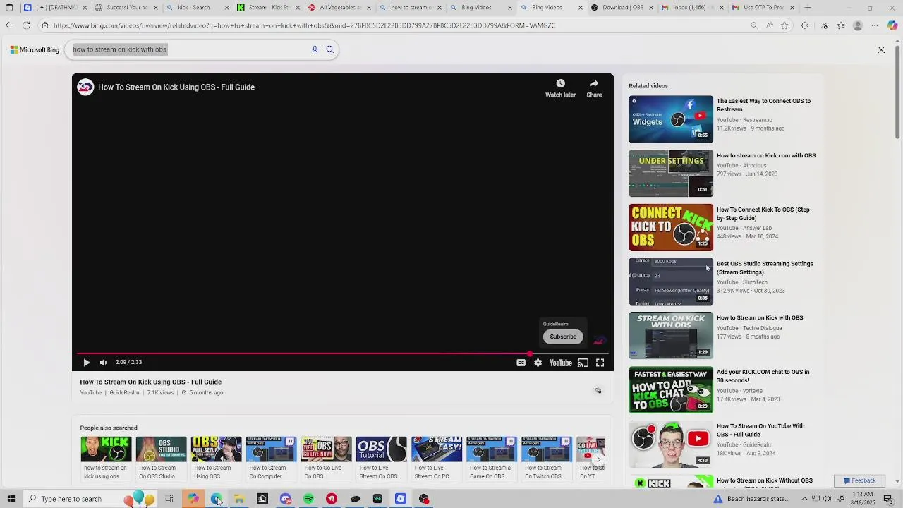
Task: Click the GuideRealm source link under video
Action: pos(124,393)
